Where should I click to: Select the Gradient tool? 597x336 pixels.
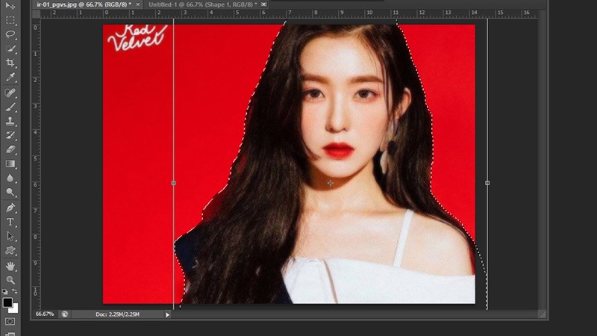point(10,164)
